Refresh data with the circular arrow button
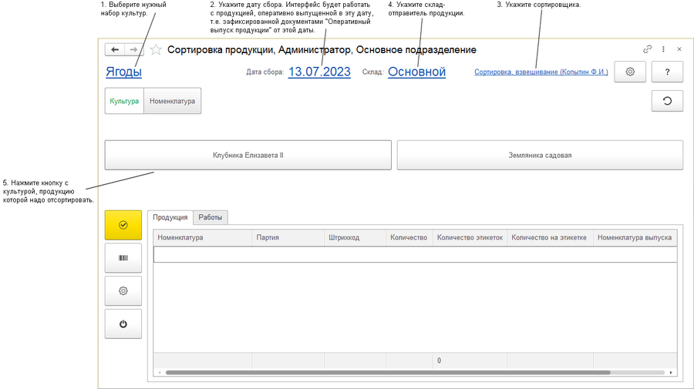This screenshot has width=694, height=389. click(667, 101)
